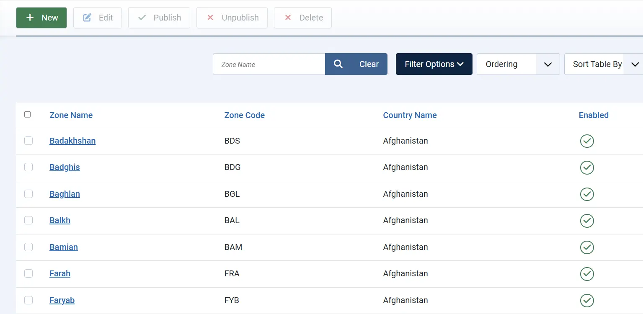Viewport: 643px width, 314px height.
Task: Click Afghanistan in the Faryab row
Action: point(405,300)
